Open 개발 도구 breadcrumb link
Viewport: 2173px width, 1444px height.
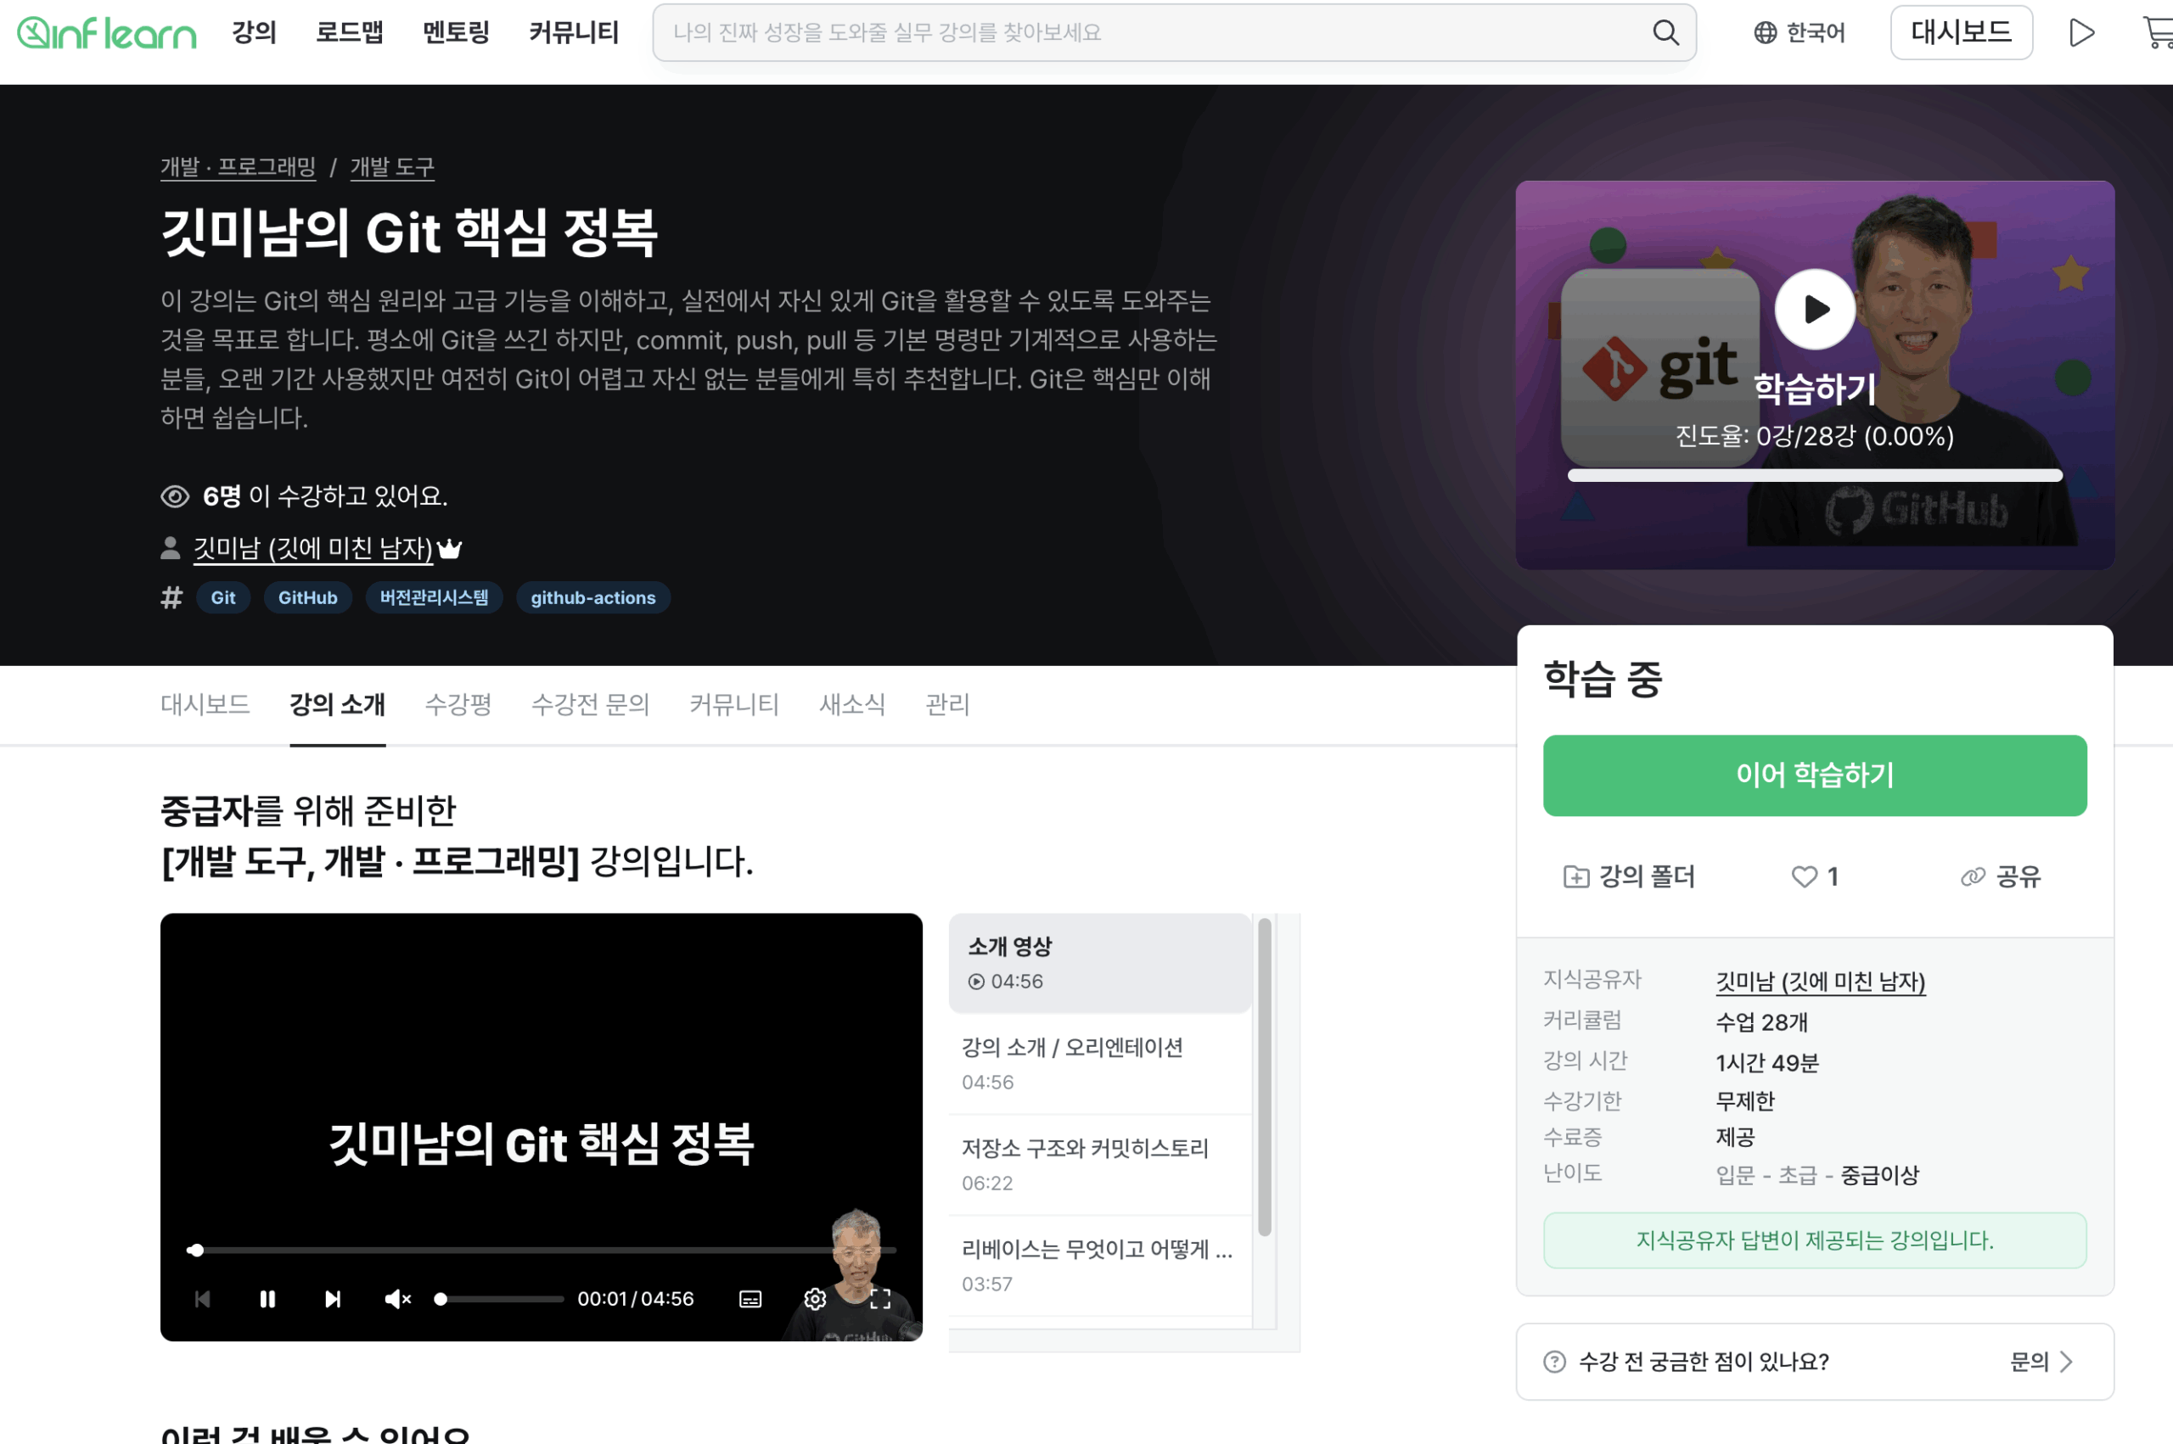click(391, 166)
